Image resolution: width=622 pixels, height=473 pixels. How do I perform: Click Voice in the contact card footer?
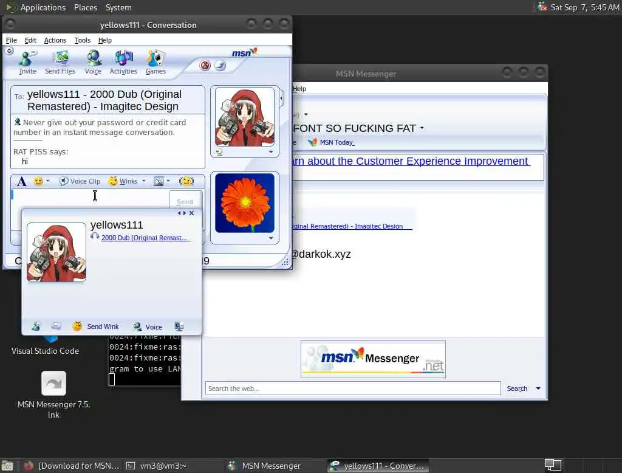pos(148,326)
